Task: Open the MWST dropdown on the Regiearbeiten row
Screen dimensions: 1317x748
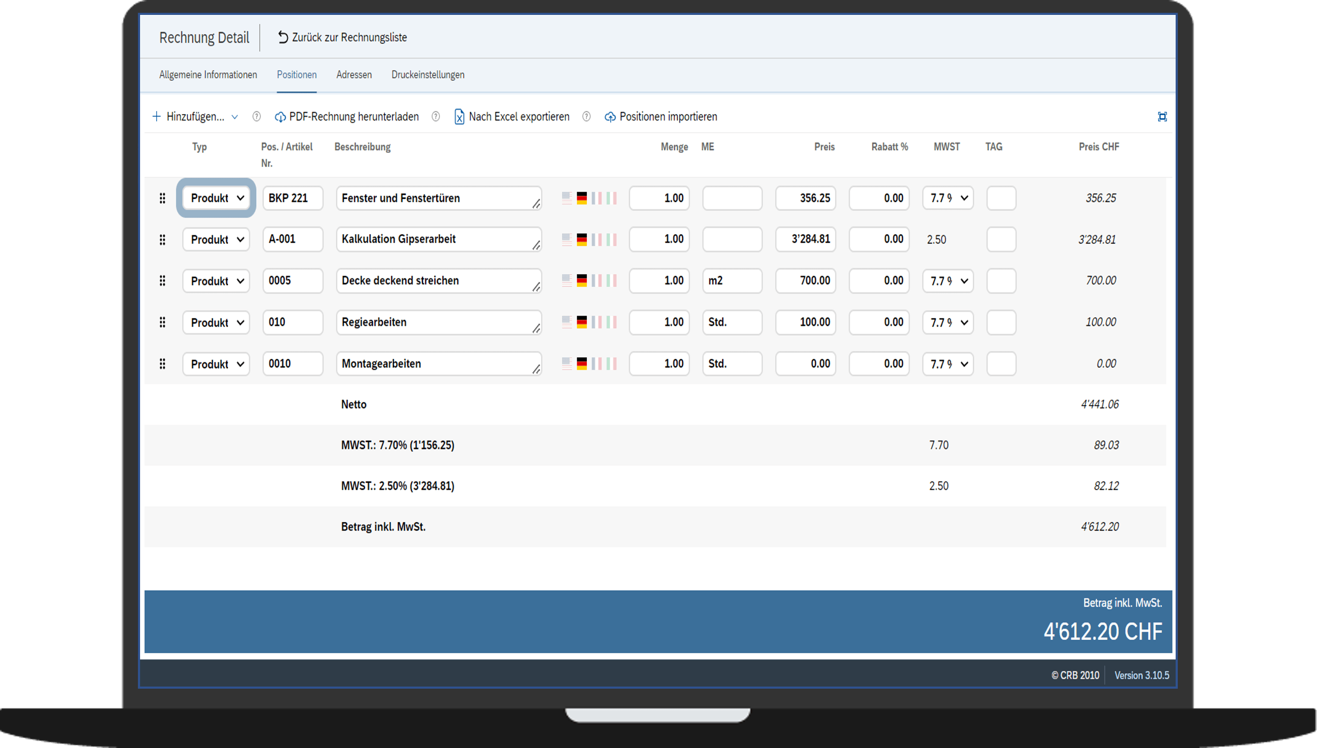Action: 948,322
